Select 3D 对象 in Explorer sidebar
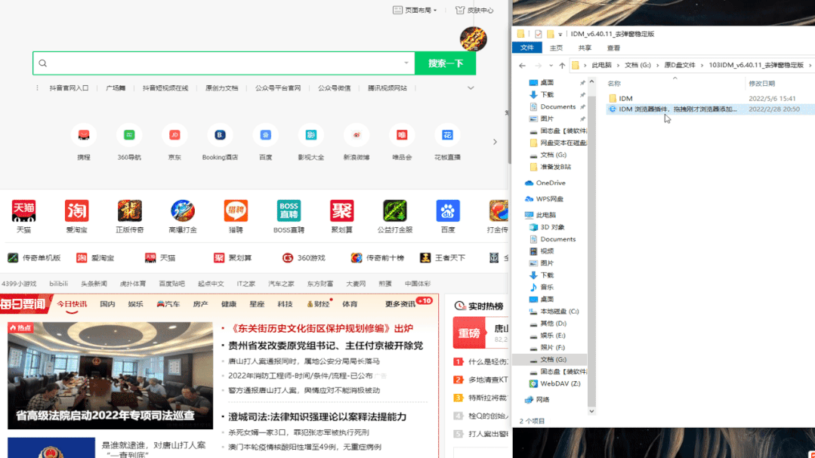 point(547,227)
